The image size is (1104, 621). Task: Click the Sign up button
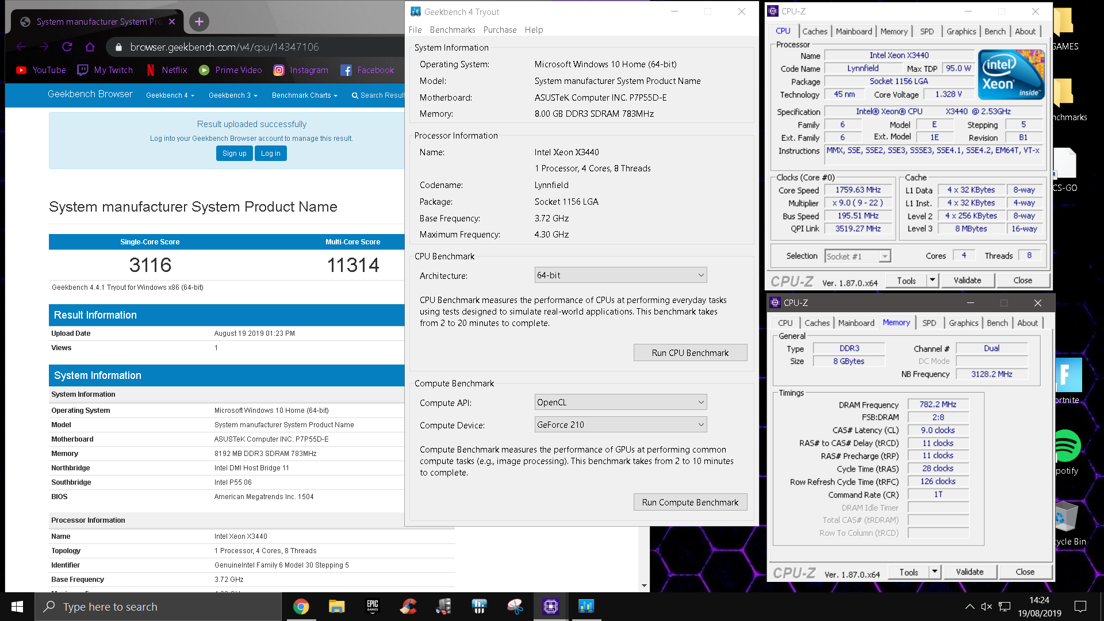[x=235, y=154]
